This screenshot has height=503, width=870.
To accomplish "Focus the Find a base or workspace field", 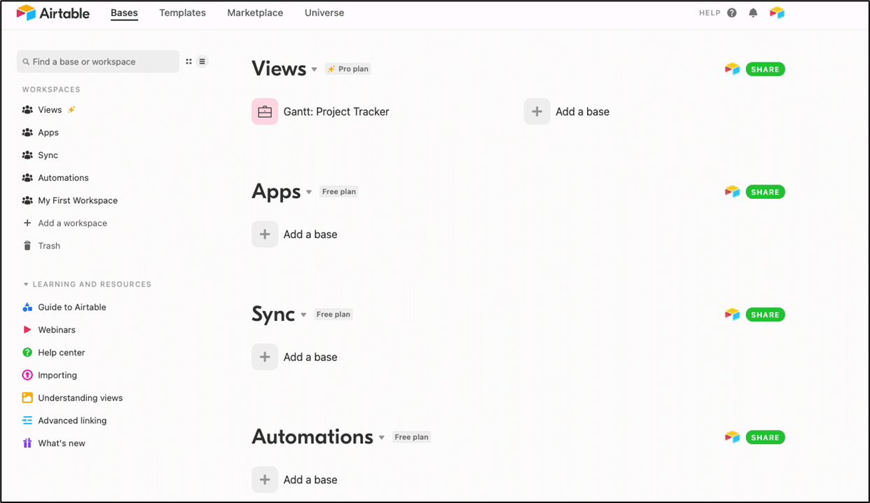I will pos(98,62).
